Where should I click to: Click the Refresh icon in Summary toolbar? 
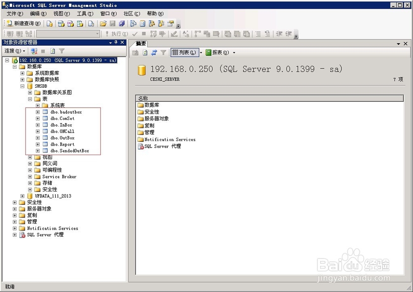tap(145, 53)
